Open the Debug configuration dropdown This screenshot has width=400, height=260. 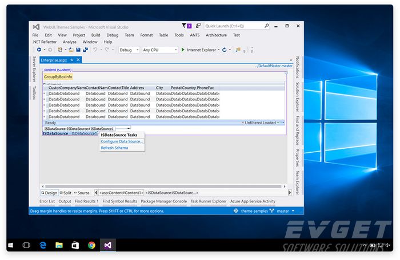pos(129,50)
